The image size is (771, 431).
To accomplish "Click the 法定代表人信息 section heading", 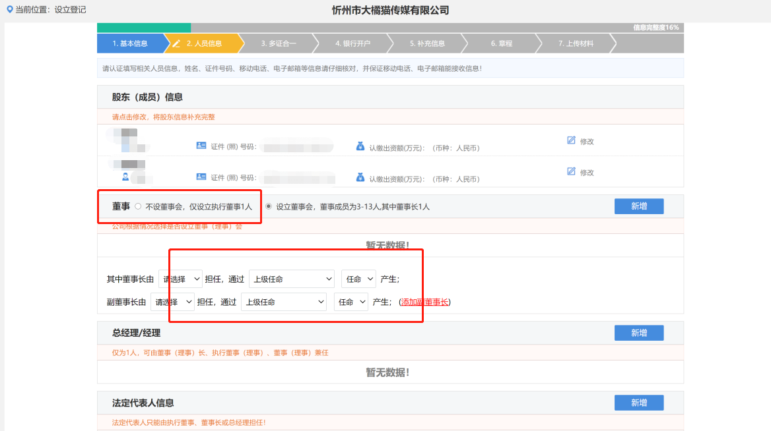I will pyautogui.click(x=143, y=403).
